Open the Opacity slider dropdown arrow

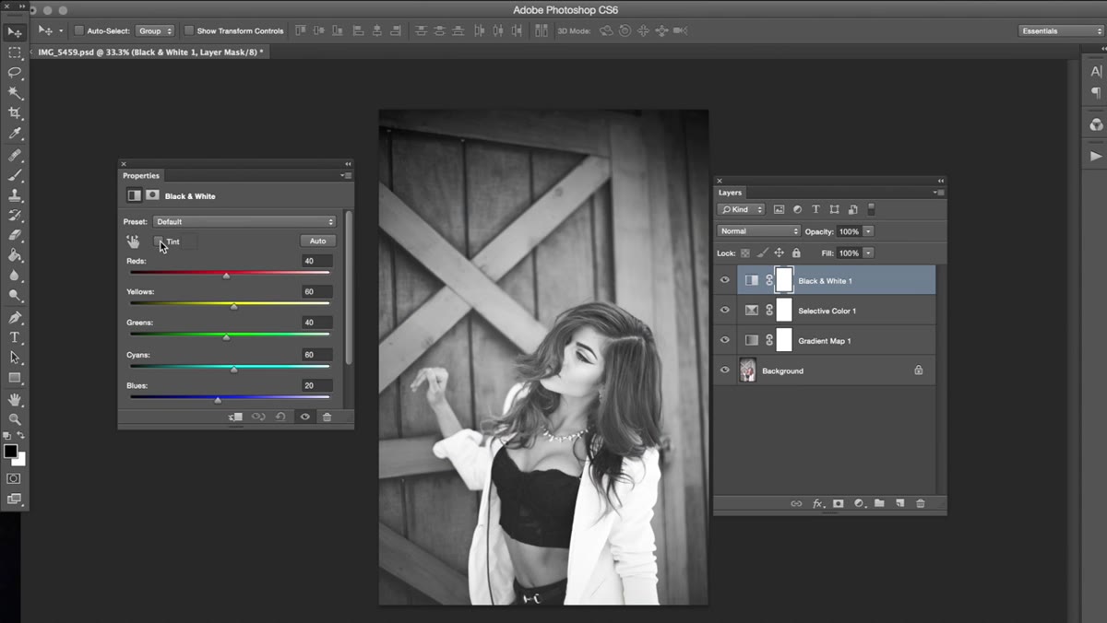pyautogui.click(x=869, y=231)
